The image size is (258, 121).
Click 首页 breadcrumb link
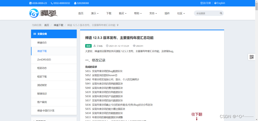pyautogui.click(x=47, y=25)
